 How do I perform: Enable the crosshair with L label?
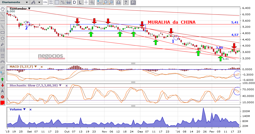(x=92, y=2)
